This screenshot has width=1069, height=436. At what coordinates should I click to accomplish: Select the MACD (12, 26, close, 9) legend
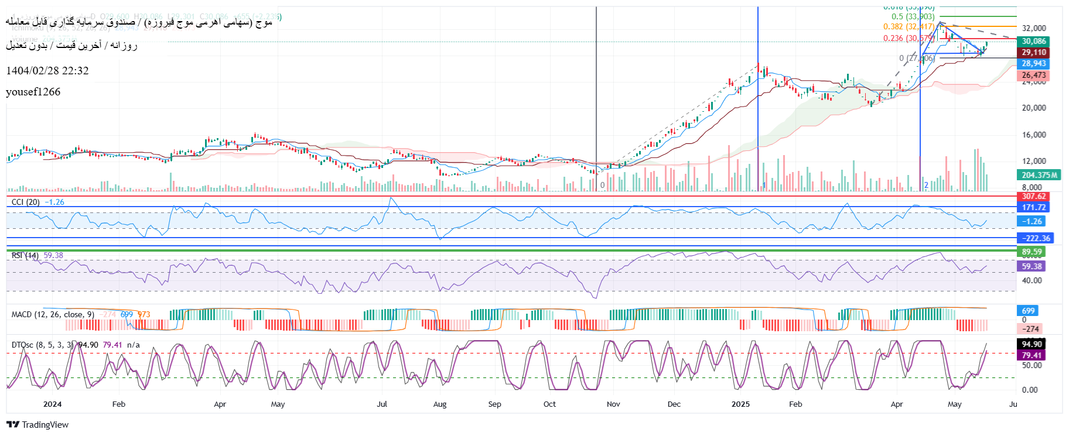pos(53,314)
